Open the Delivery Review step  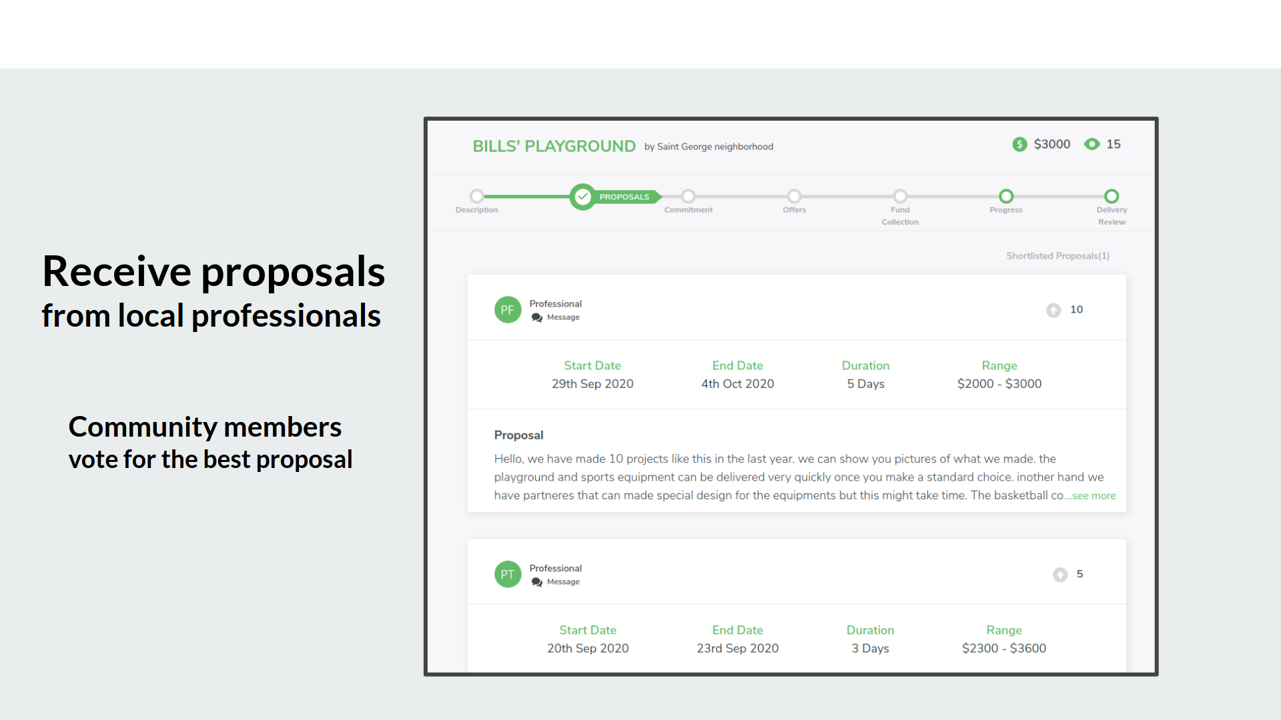1111,197
